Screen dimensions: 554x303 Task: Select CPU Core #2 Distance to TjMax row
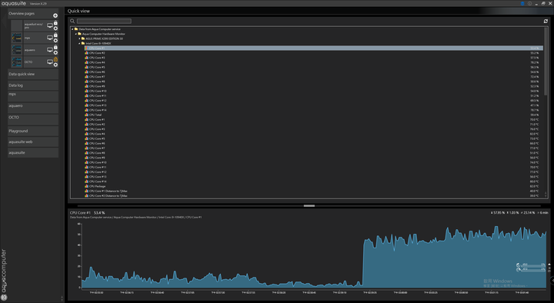click(314, 195)
